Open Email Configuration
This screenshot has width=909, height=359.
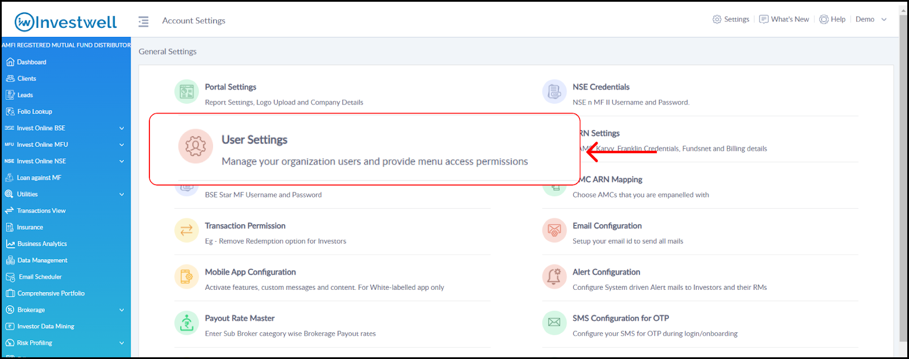(x=607, y=226)
